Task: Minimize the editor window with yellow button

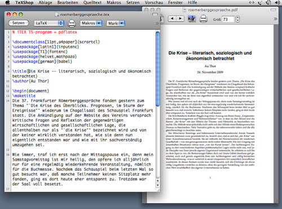Action: coord(15,15)
